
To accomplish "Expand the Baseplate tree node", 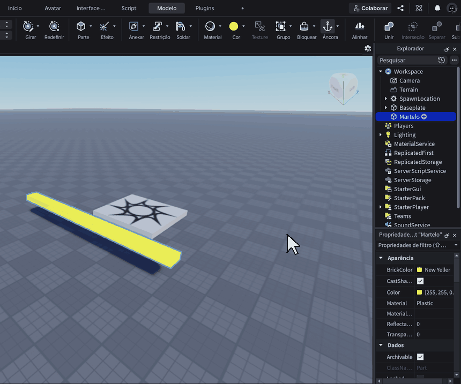I will click(x=386, y=108).
